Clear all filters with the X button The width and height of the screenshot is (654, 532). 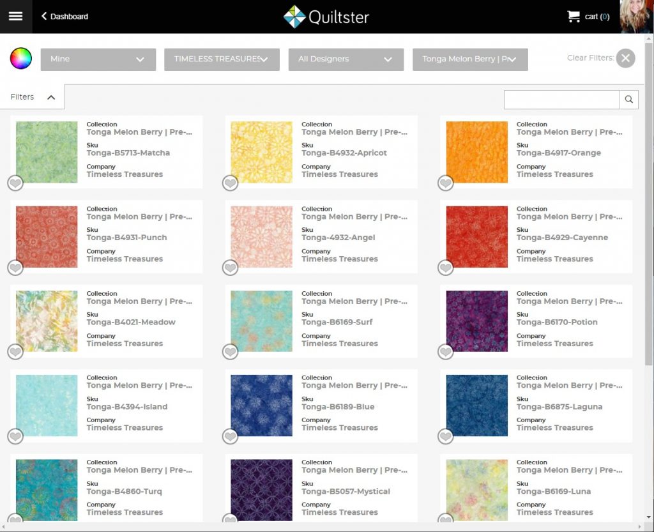click(x=626, y=58)
